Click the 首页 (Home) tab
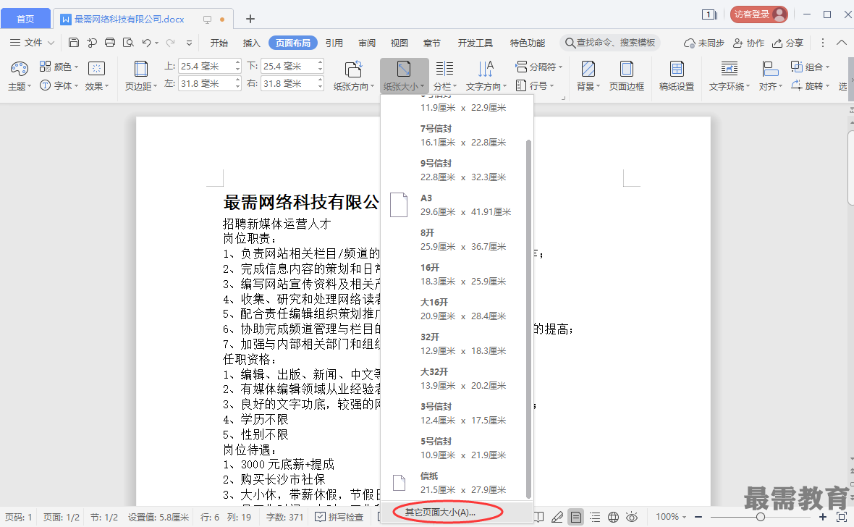This screenshot has height=527, width=854. [x=25, y=19]
